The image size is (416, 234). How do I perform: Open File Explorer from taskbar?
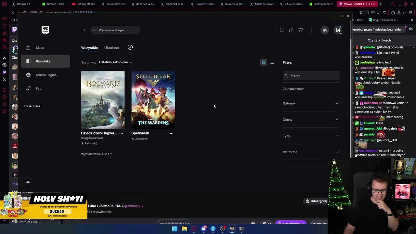[184, 229]
